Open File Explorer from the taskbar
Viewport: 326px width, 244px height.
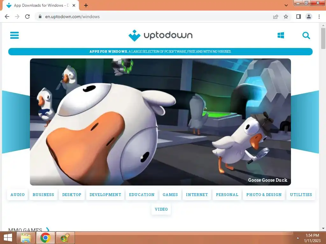26,238
